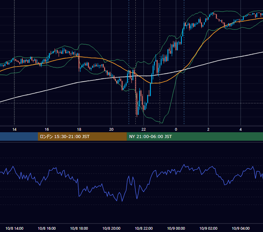Click the 18 hour axis label
263x232 pixels.
[79, 130]
